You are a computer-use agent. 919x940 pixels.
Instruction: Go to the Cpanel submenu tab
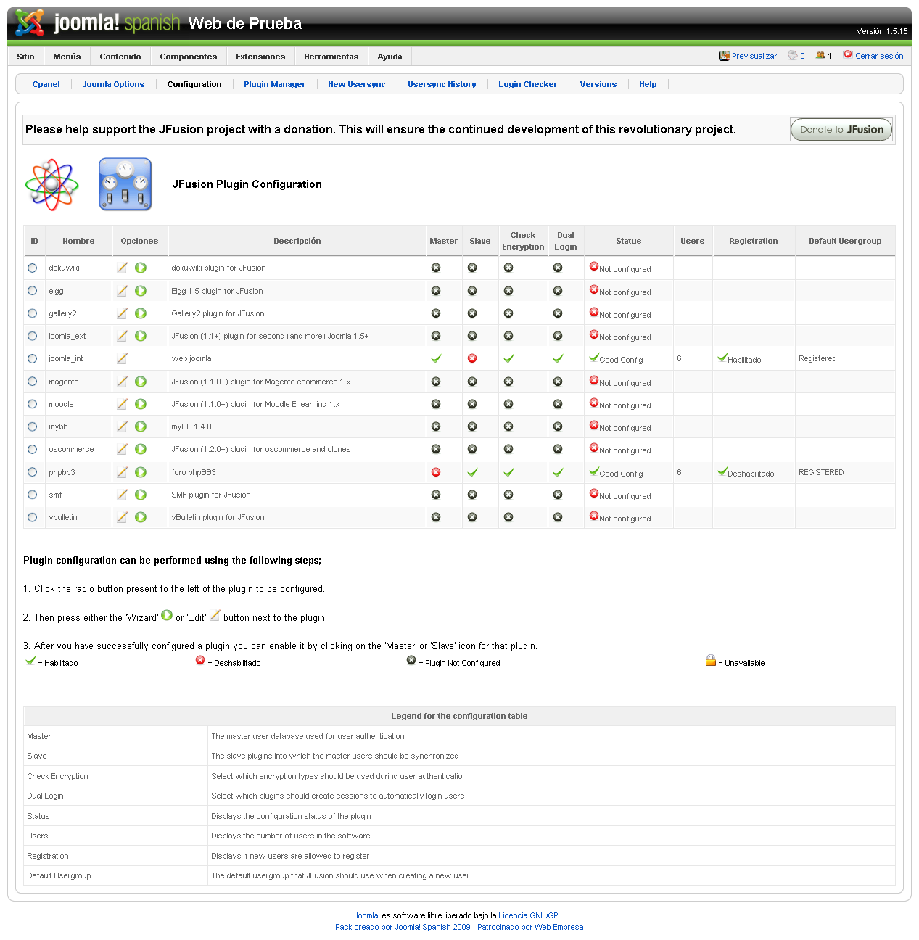coord(46,84)
